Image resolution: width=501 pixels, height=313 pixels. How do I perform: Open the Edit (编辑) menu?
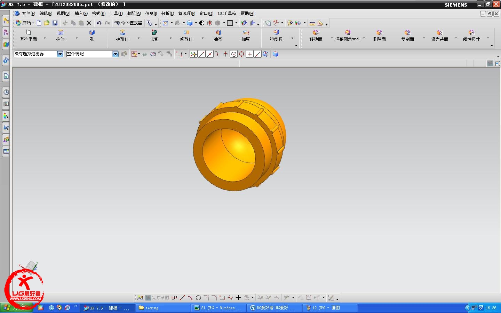(x=46, y=14)
